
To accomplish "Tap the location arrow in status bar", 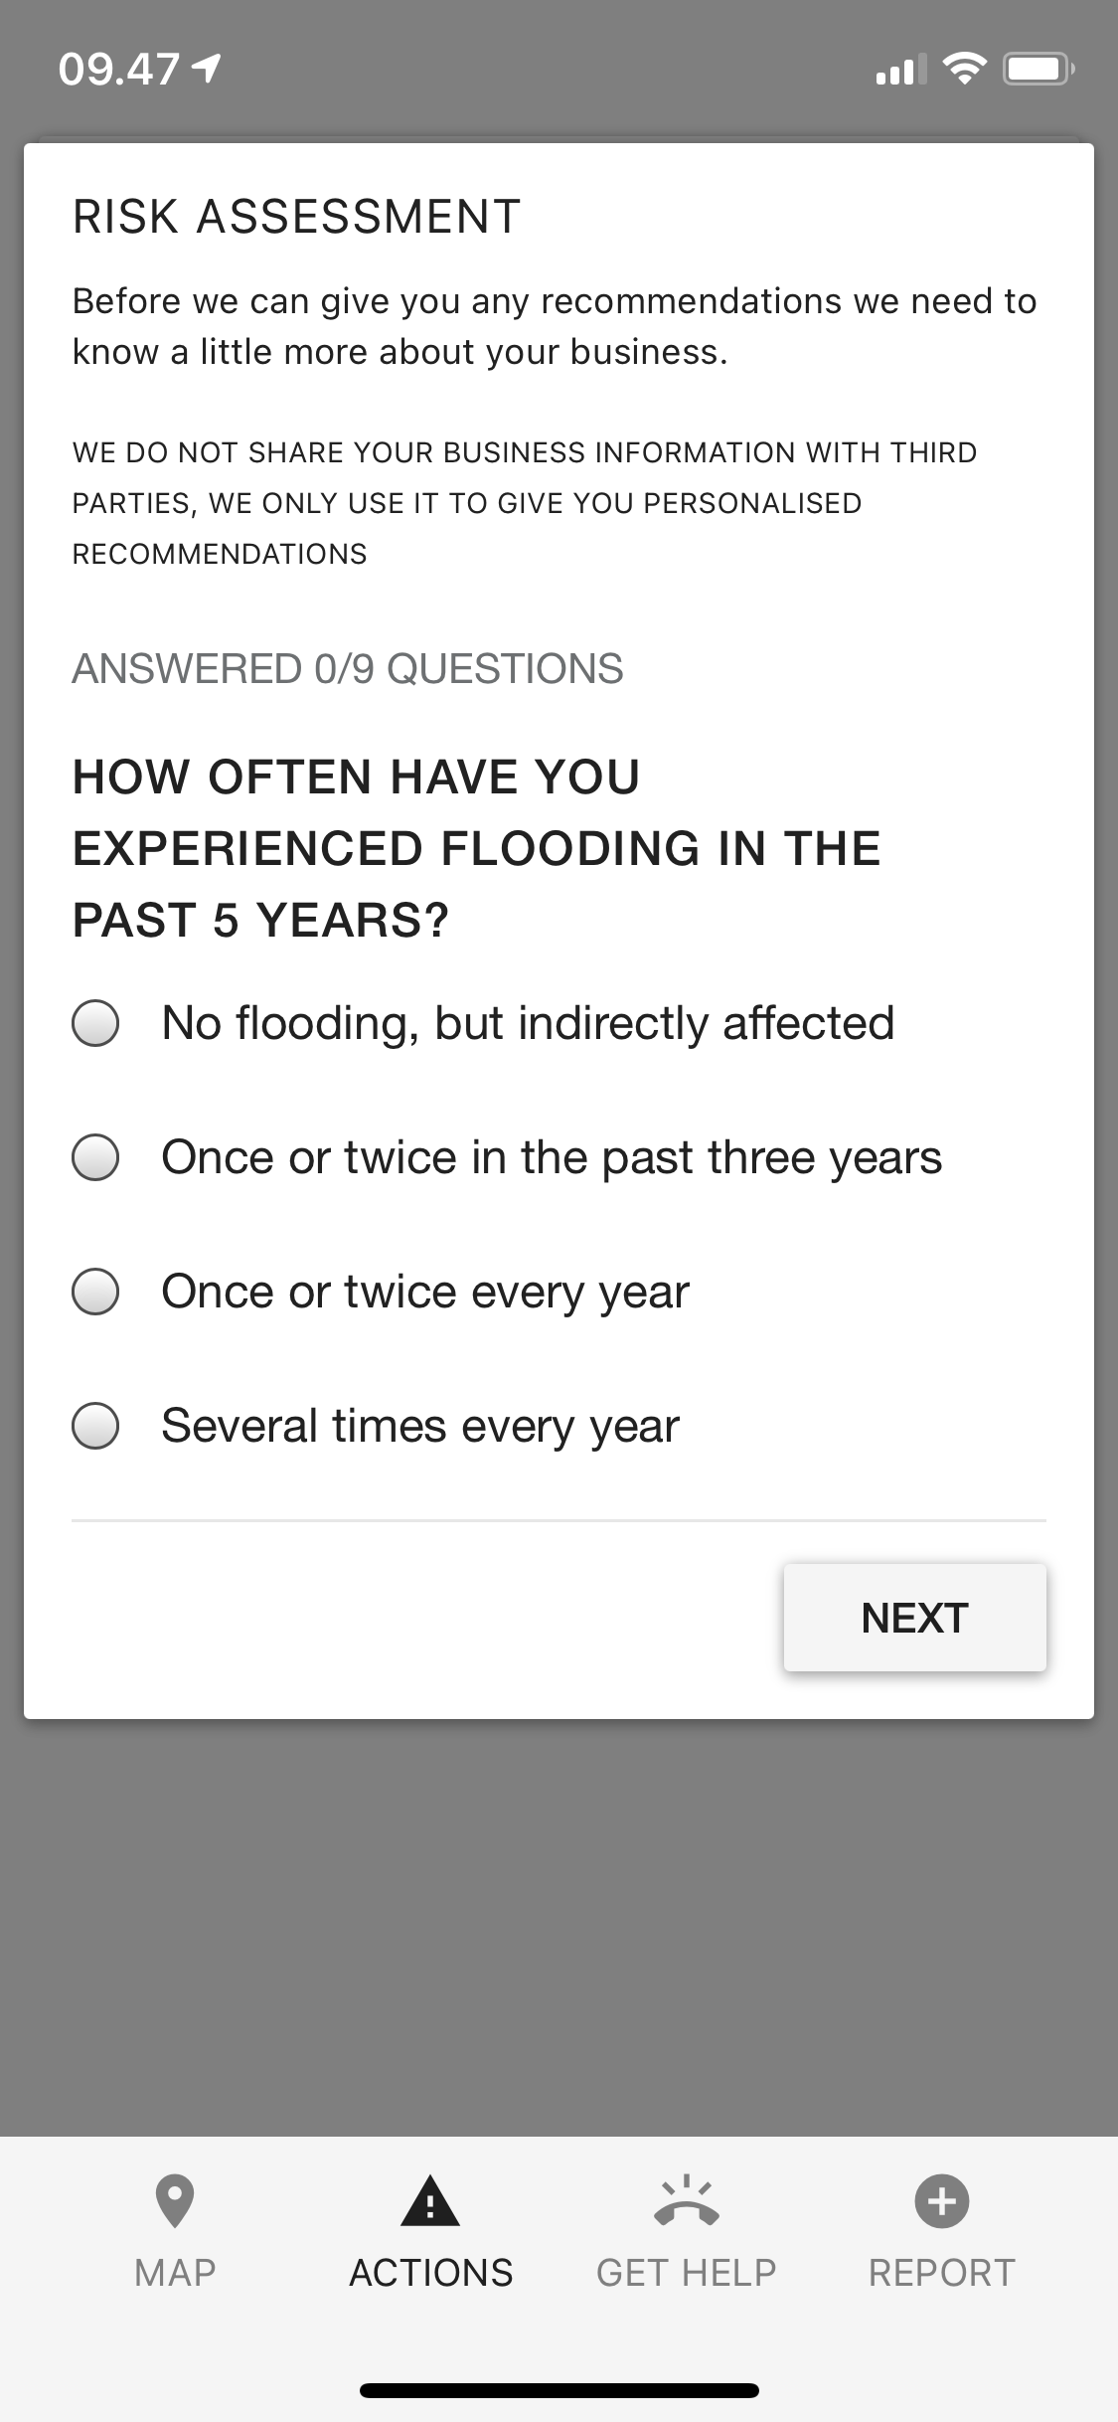I will [x=207, y=69].
